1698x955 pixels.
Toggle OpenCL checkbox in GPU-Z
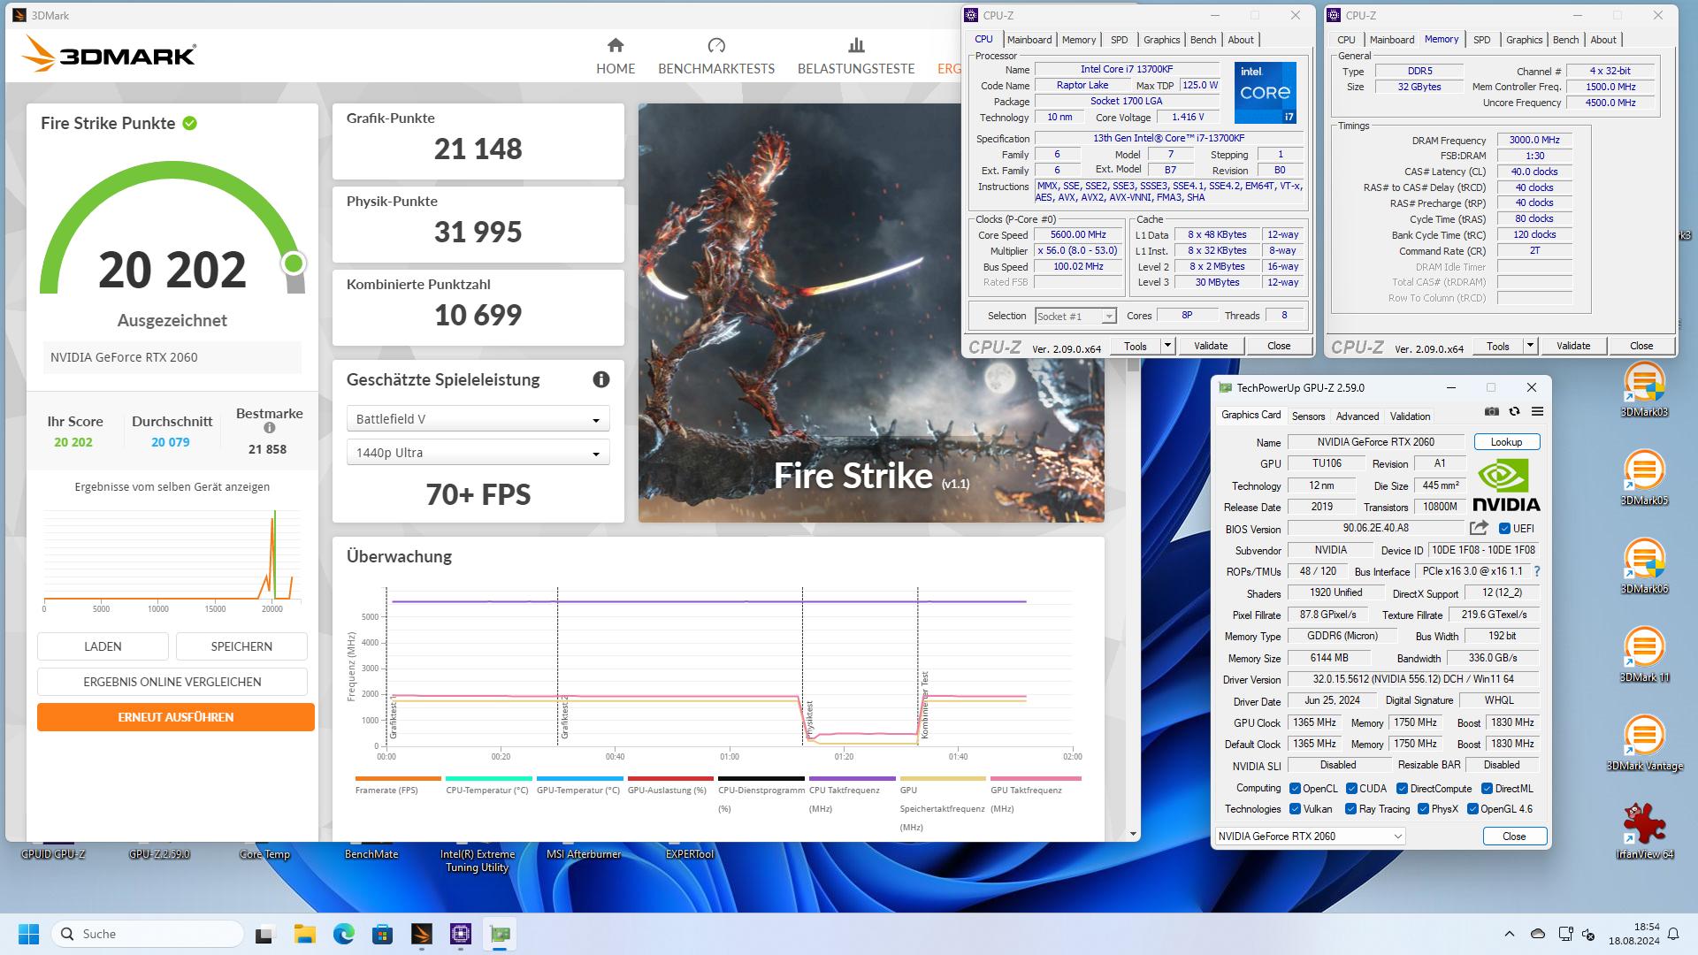tap(1295, 789)
